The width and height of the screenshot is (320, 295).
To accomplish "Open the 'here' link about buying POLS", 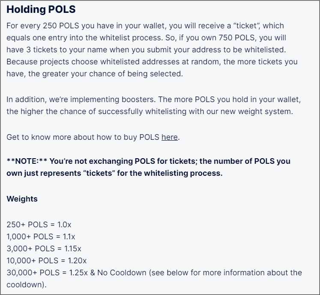I will tap(169, 137).
